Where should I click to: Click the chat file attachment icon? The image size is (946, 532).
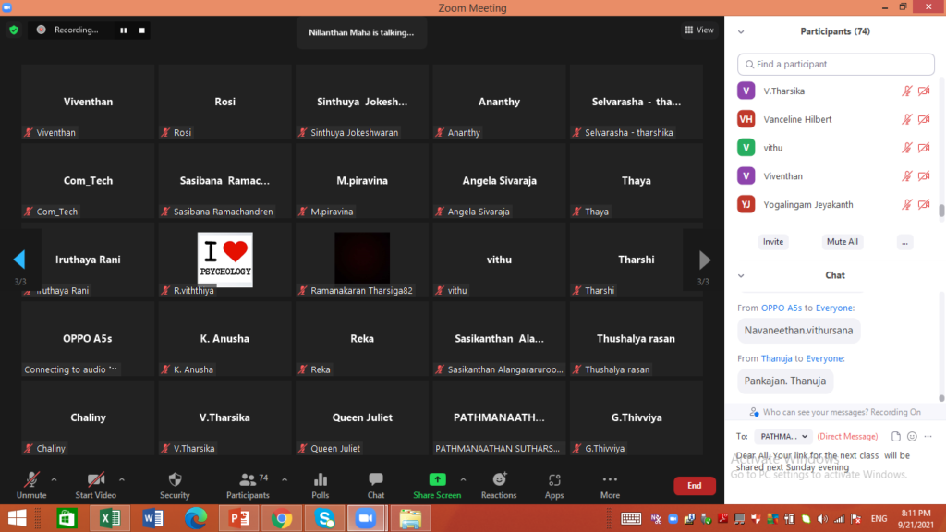(x=896, y=436)
